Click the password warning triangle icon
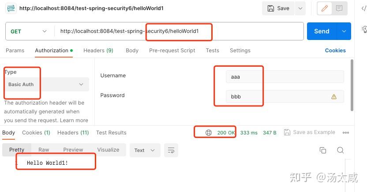Screen dimensions: 367x192 click(334, 97)
